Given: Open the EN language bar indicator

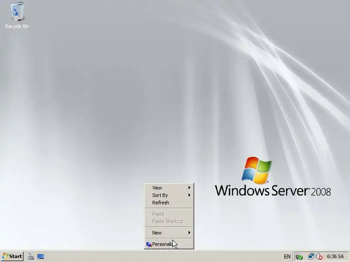Looking at the screenshot, I should (x=287, y=257).
